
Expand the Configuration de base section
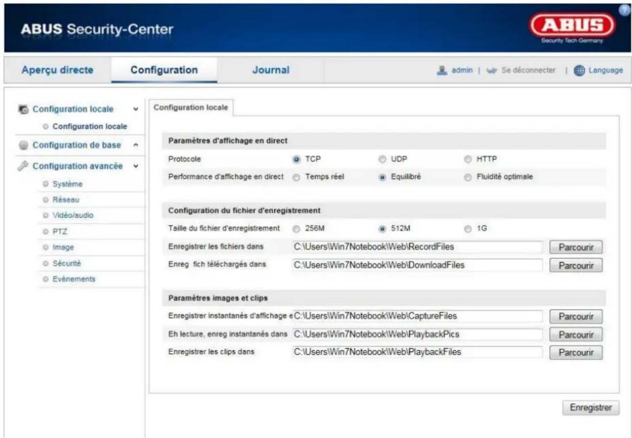click(135, 145)
